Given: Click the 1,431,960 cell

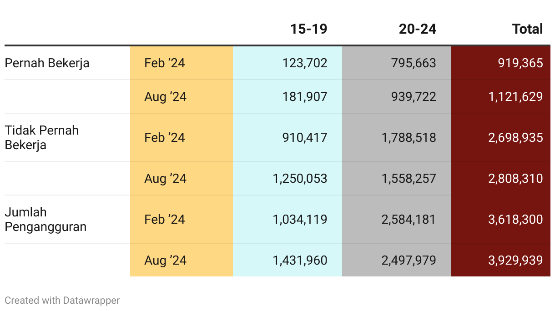Looking at the screenshot, I should point(300,260).
